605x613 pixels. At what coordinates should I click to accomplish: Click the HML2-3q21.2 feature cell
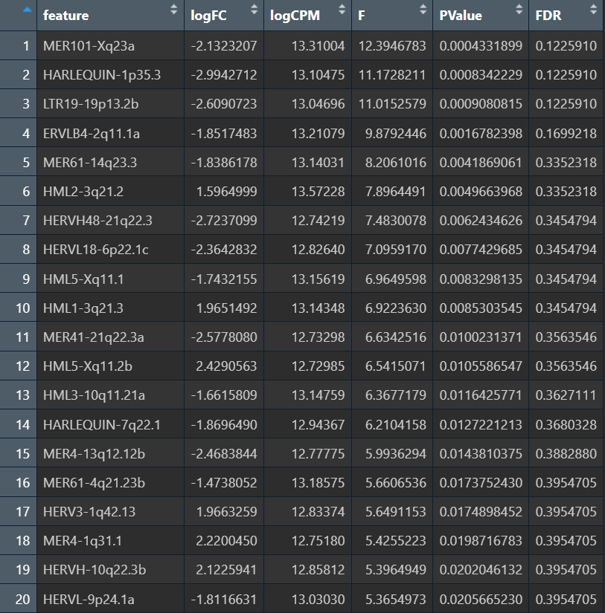point(83,192)
